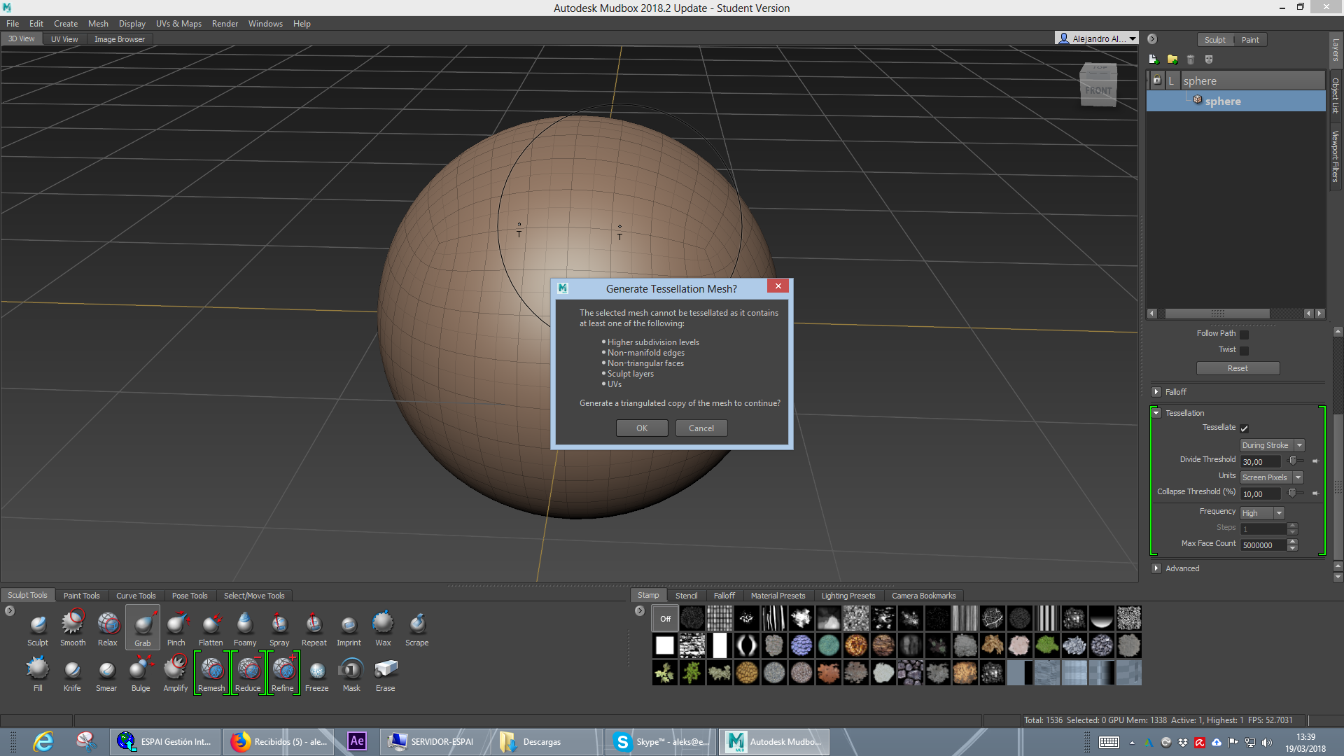Activate the Wax sculpt tool

tap(383, 623)
